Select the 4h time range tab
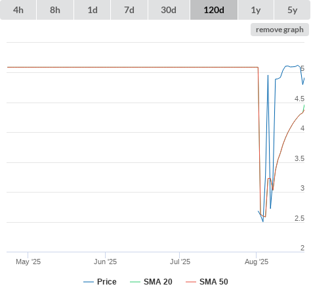The image size is (311, 299). pos(18,10)
